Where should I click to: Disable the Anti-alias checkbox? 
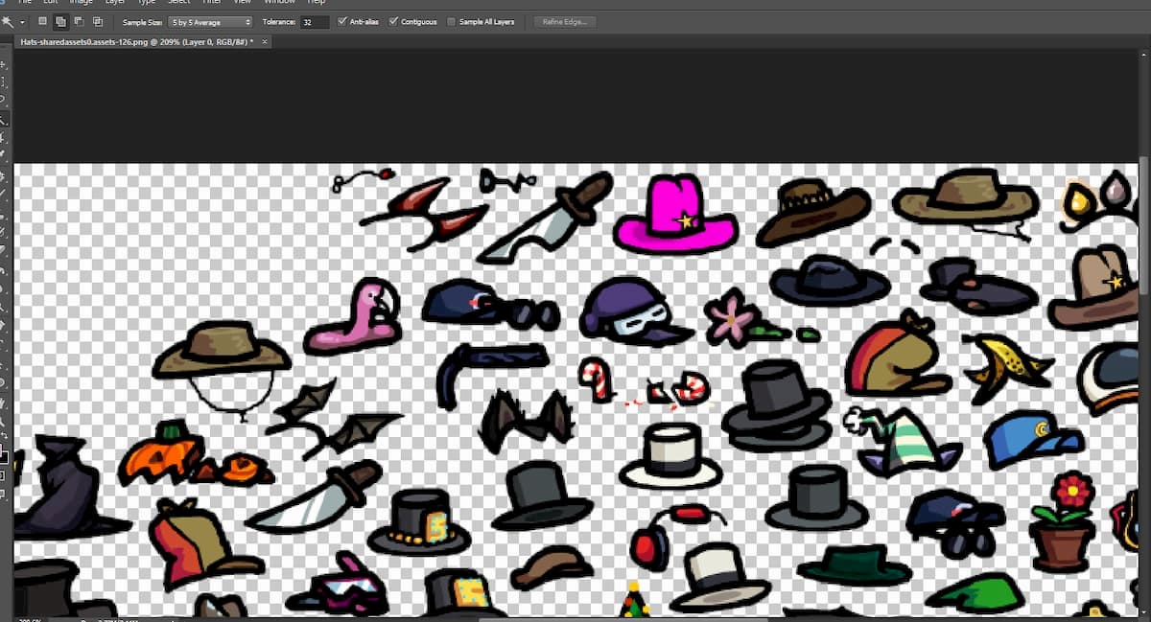(x=341, y=21)
